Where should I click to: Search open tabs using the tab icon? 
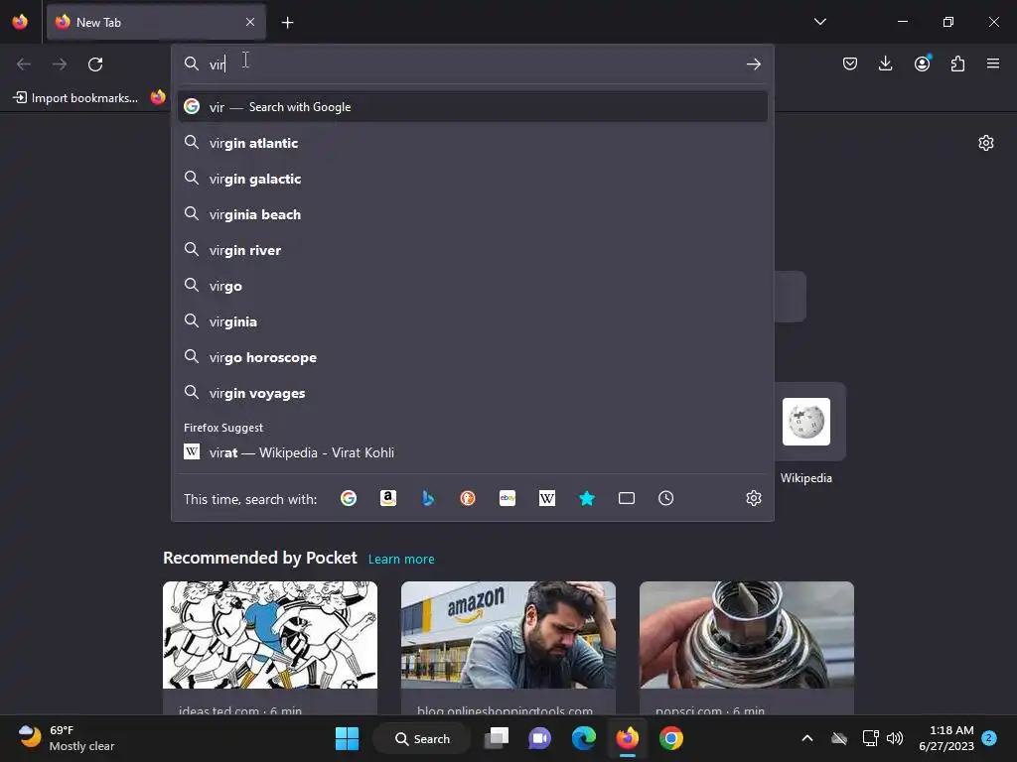[x=627, y=498]
